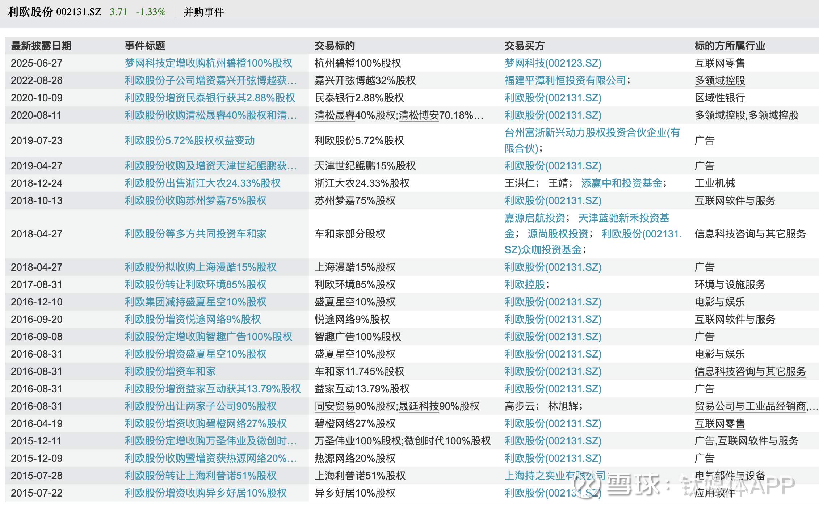Click 利欧控股 buyer link
Image resolution: width=819 pixels, height=511 pixels.
(525, 284)
